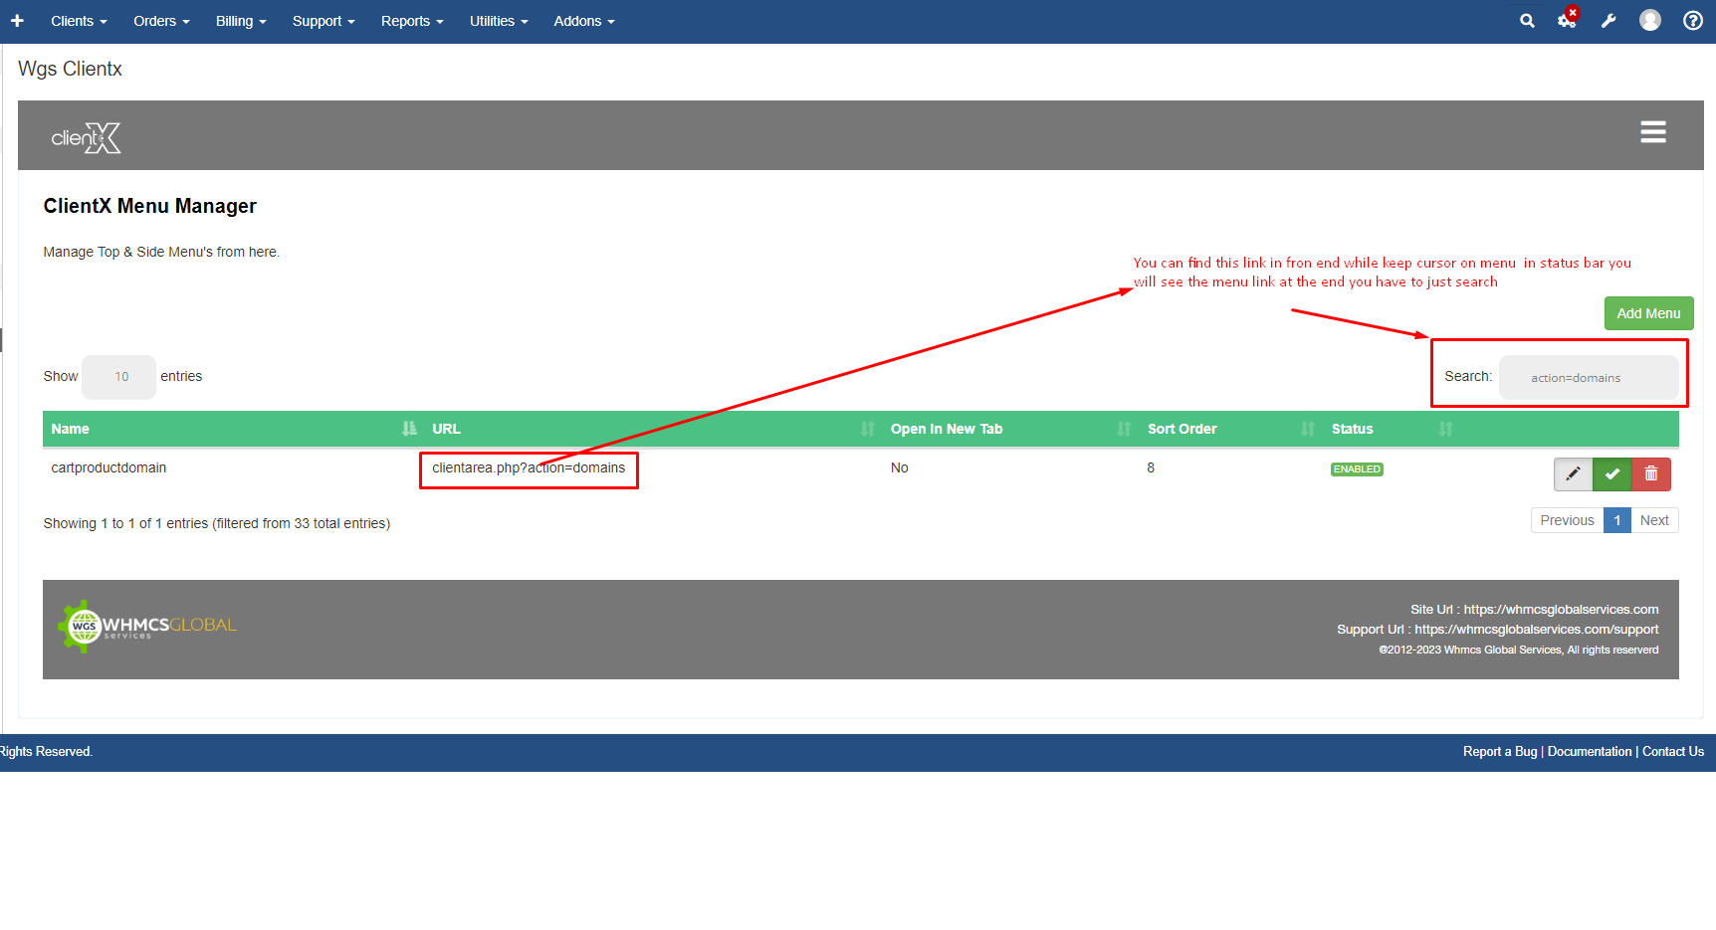
Task: Click the user account avatar icon
Action: 1650,21
